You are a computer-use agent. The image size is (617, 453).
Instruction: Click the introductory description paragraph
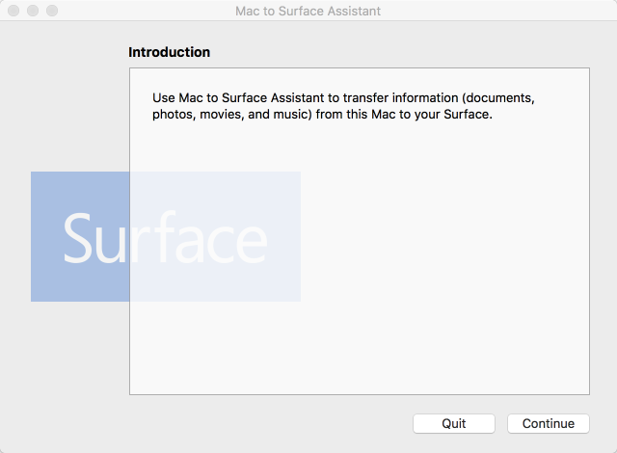coord(343,106)
